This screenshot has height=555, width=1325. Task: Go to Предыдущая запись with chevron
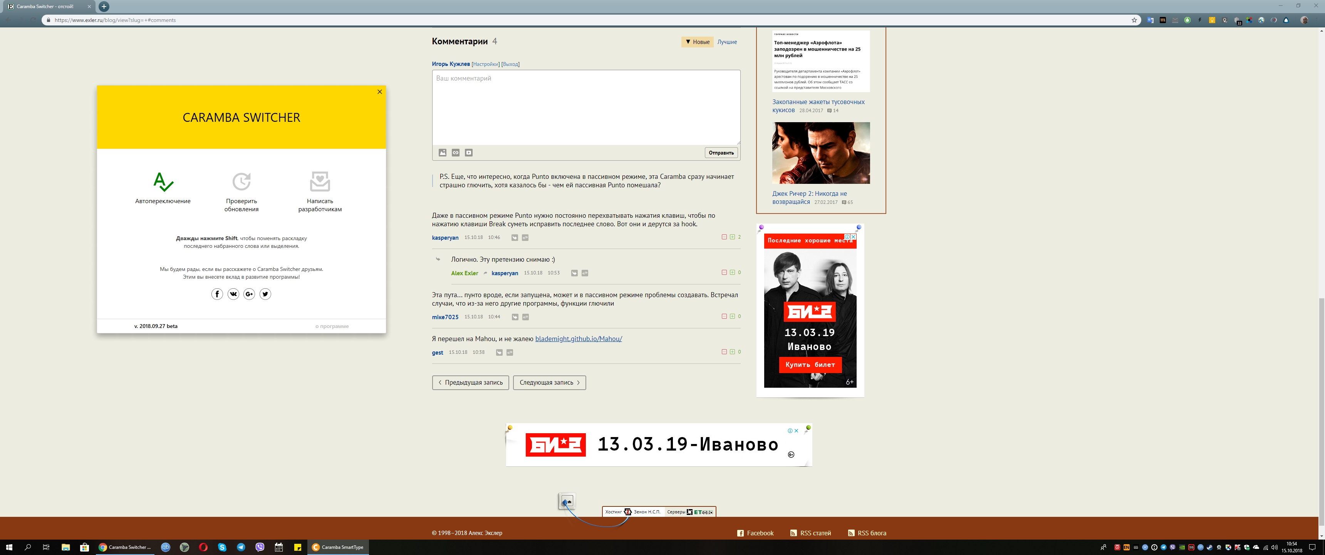470,383
